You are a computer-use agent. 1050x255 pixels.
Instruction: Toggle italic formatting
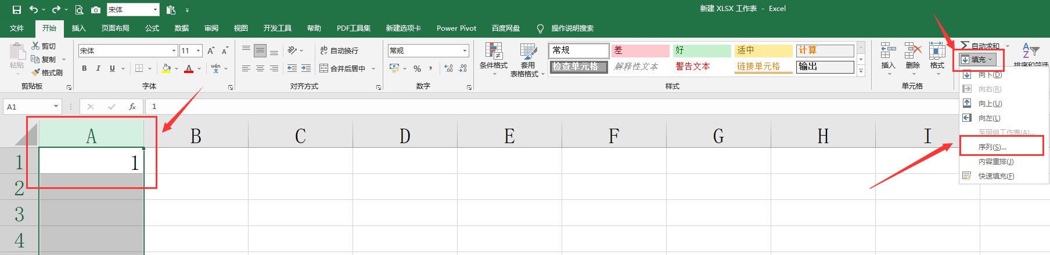[x=98, y=68]
